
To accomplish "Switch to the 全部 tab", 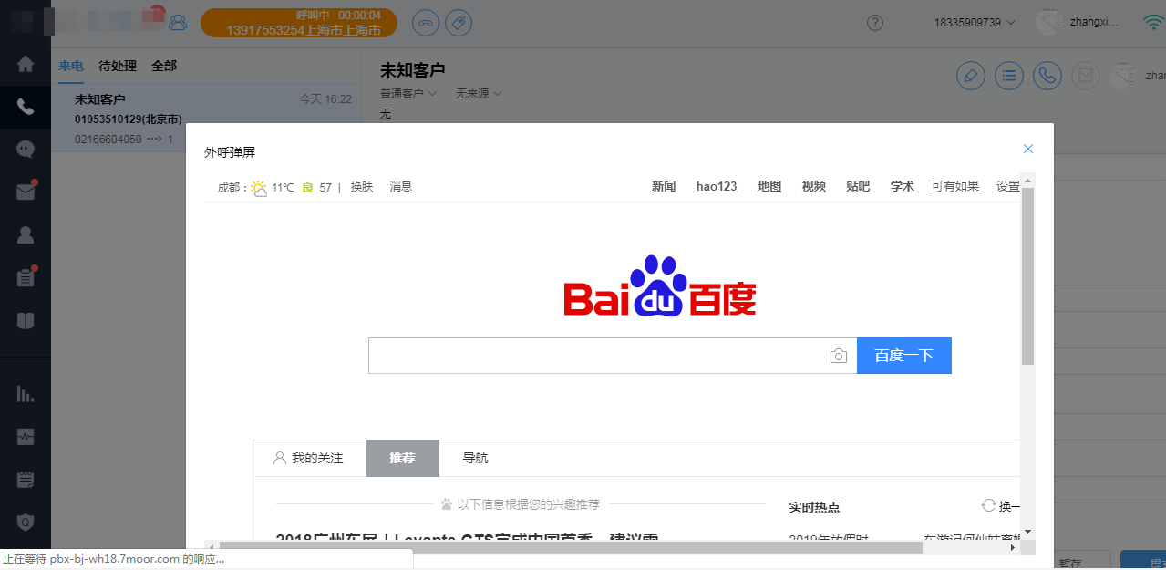I will (164, 66).
